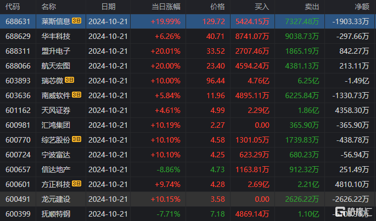
Task: Click the price 96.44
Action: 216,81
